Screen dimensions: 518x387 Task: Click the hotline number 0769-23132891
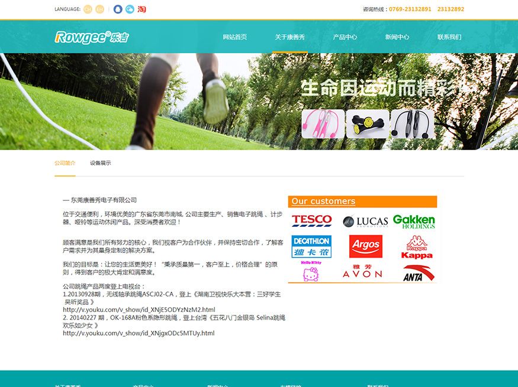pos(410,9)
